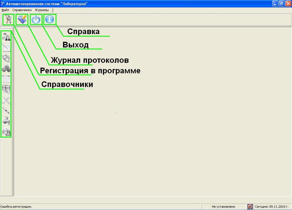The height and width of the screenshot is (210, 292).
Task: Open the bottom person-with-phone sidebar icon
Action: (x=6, y=132)
